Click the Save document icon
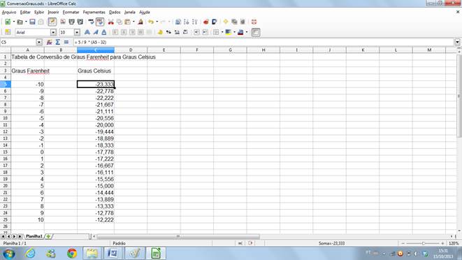This screenshot has height=260, width=462. tap(32, 22)
